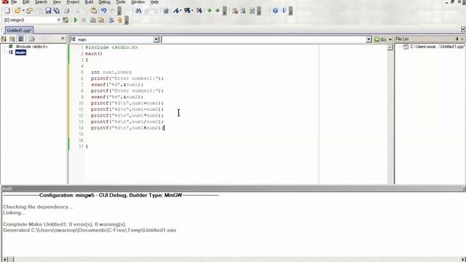Click the percent-sign dropdown toolbar icon

[188, 11]
